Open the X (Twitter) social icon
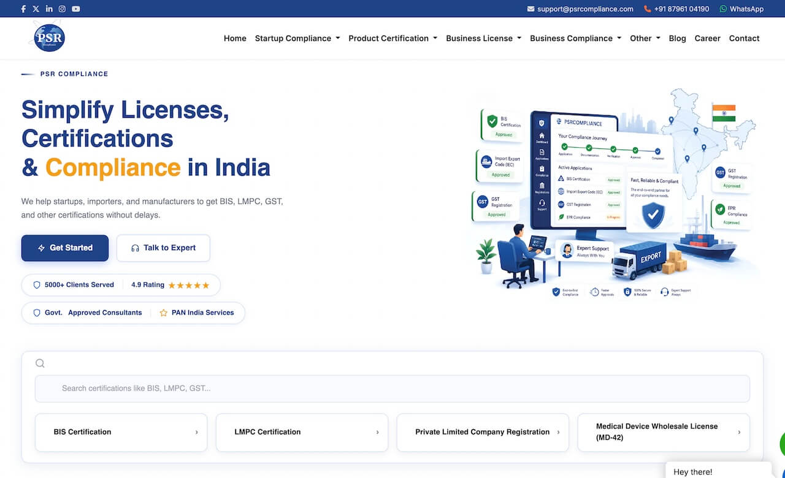This screenshot has height=478, width=785. click(36, 9)
